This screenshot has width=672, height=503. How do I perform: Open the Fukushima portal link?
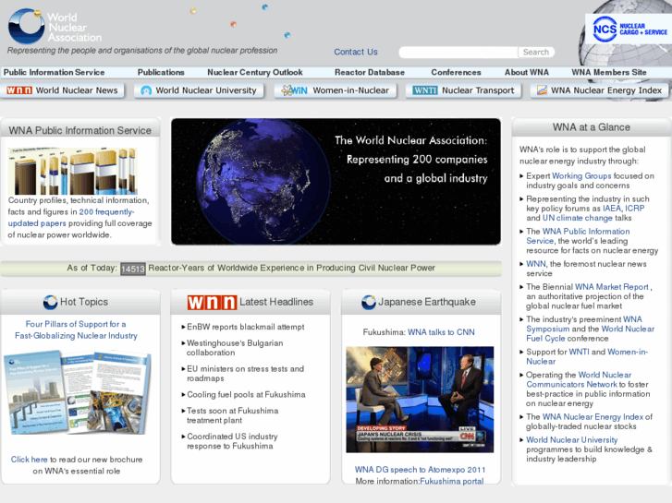point(452,481)
